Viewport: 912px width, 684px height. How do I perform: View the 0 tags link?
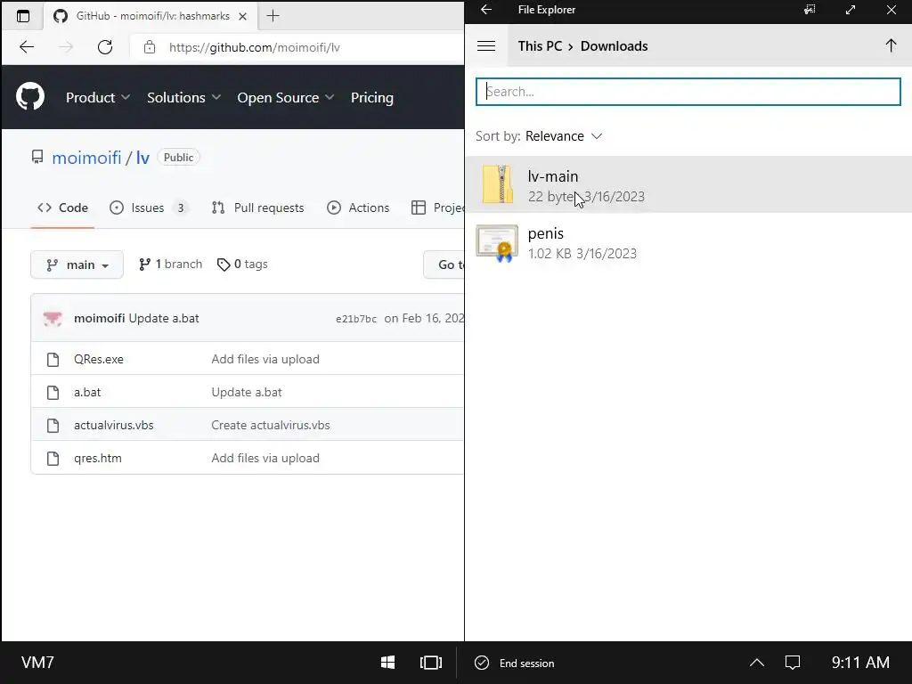coord(242,264)
